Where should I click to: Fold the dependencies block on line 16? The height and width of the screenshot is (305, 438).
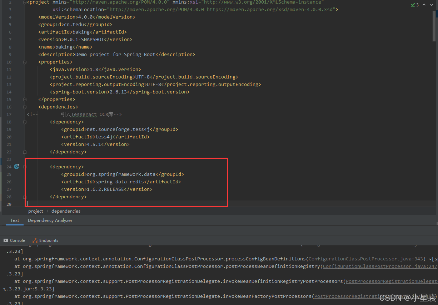[x=25, y=107]
